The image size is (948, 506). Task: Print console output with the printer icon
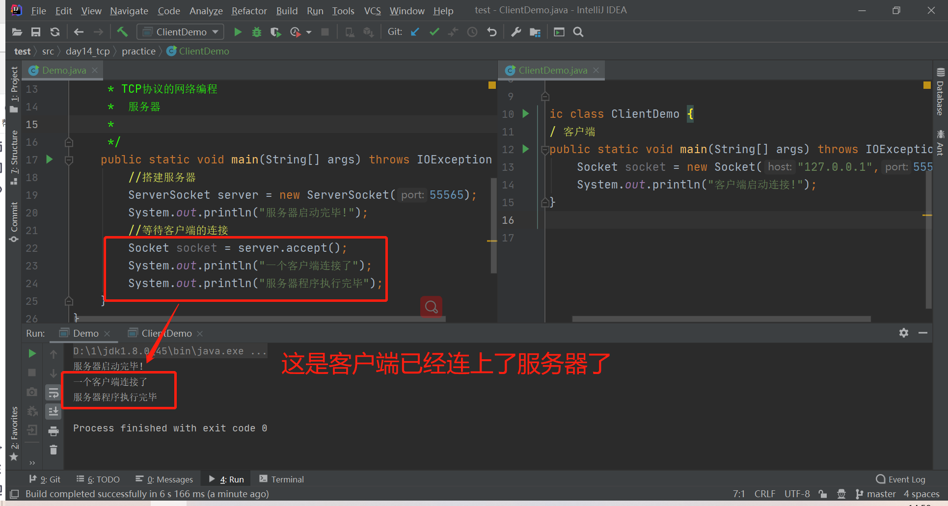point(54,431)
